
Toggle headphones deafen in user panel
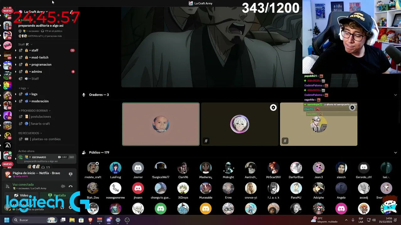(62, 207)
